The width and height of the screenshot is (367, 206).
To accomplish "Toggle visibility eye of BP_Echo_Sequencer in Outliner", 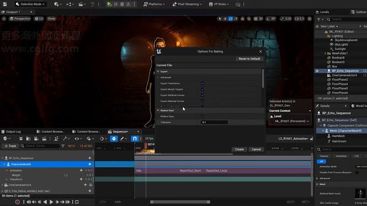I will pyautogui.click(x=317, y=71).
